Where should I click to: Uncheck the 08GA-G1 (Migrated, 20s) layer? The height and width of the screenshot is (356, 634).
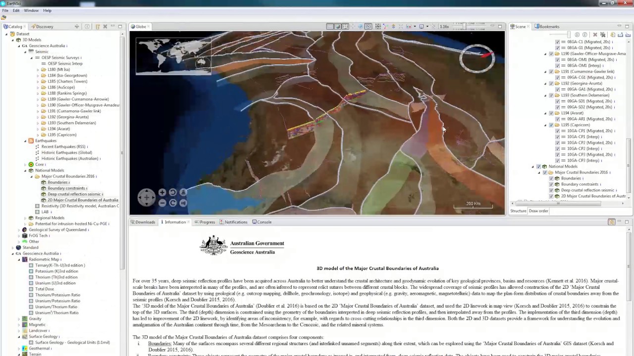tap(557, 48)
